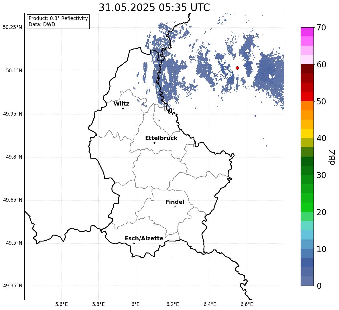Click the 6.6°E longitude label
The height and width of the screenshot is (310, 339).
[247, 304]
